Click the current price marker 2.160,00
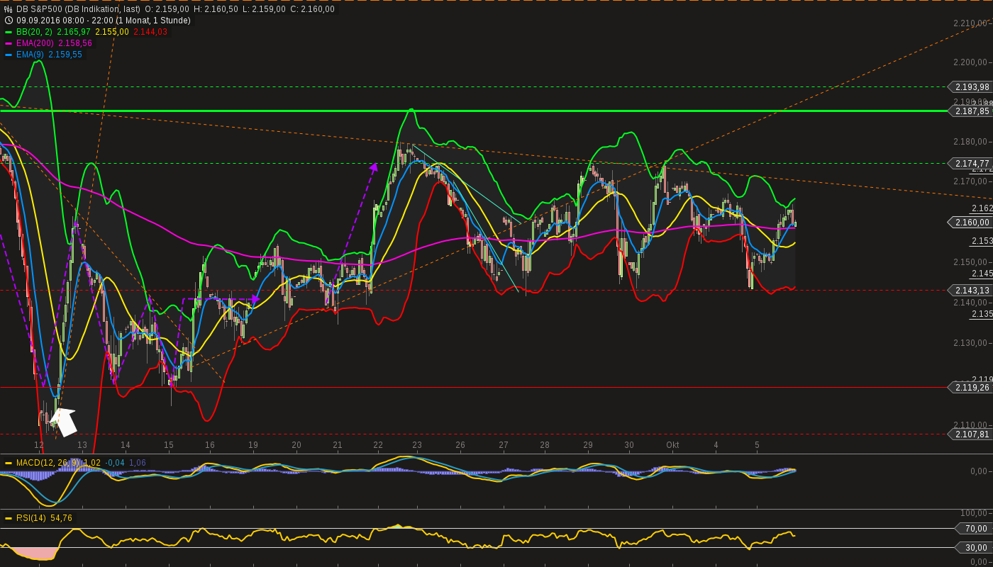 (970, 223)
